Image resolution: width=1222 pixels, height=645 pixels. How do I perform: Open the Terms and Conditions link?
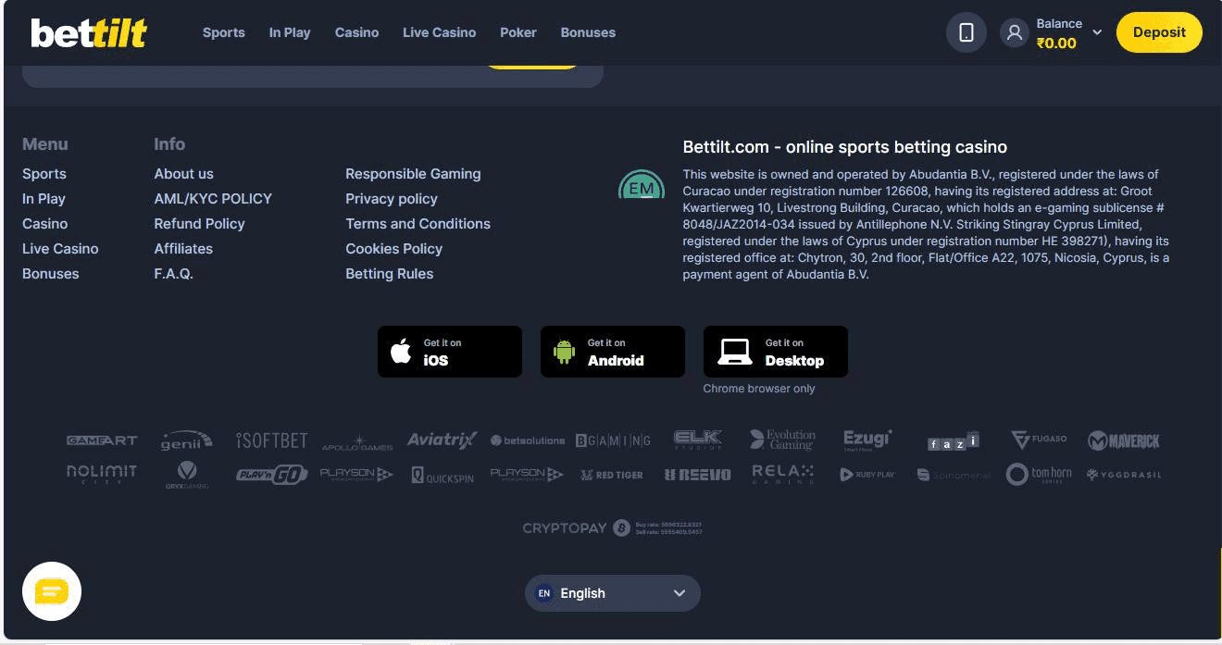coord(418,223)
